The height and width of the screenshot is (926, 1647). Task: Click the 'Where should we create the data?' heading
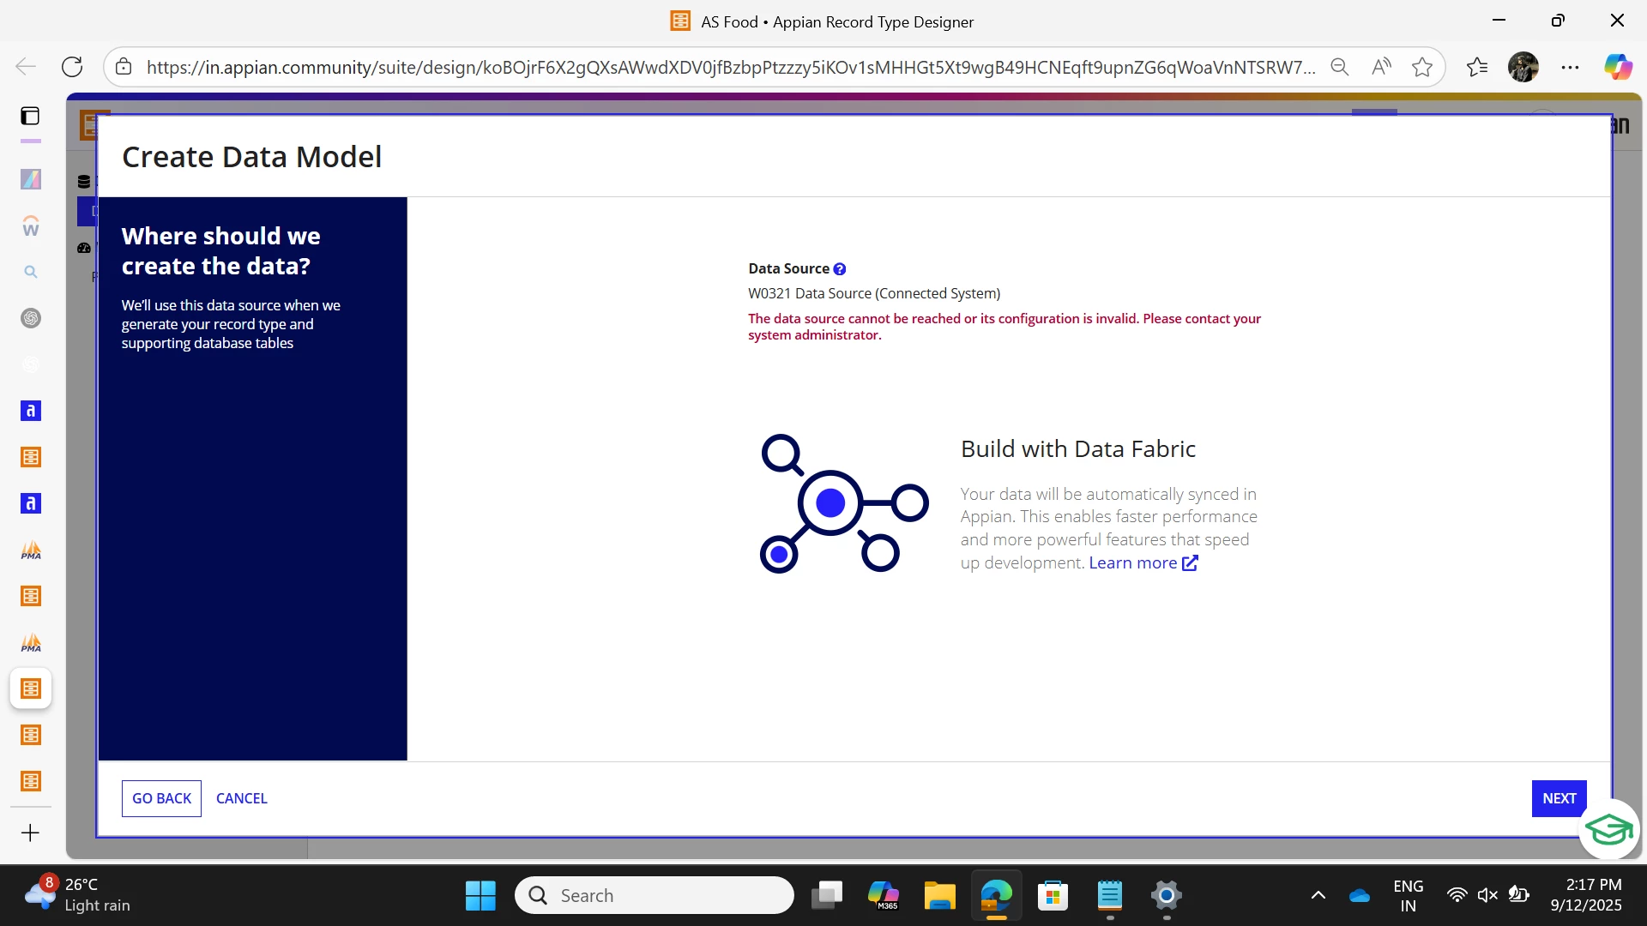[221, 251]
